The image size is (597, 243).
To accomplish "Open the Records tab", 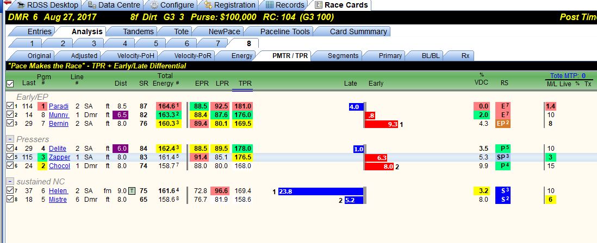I will point(285,5).
